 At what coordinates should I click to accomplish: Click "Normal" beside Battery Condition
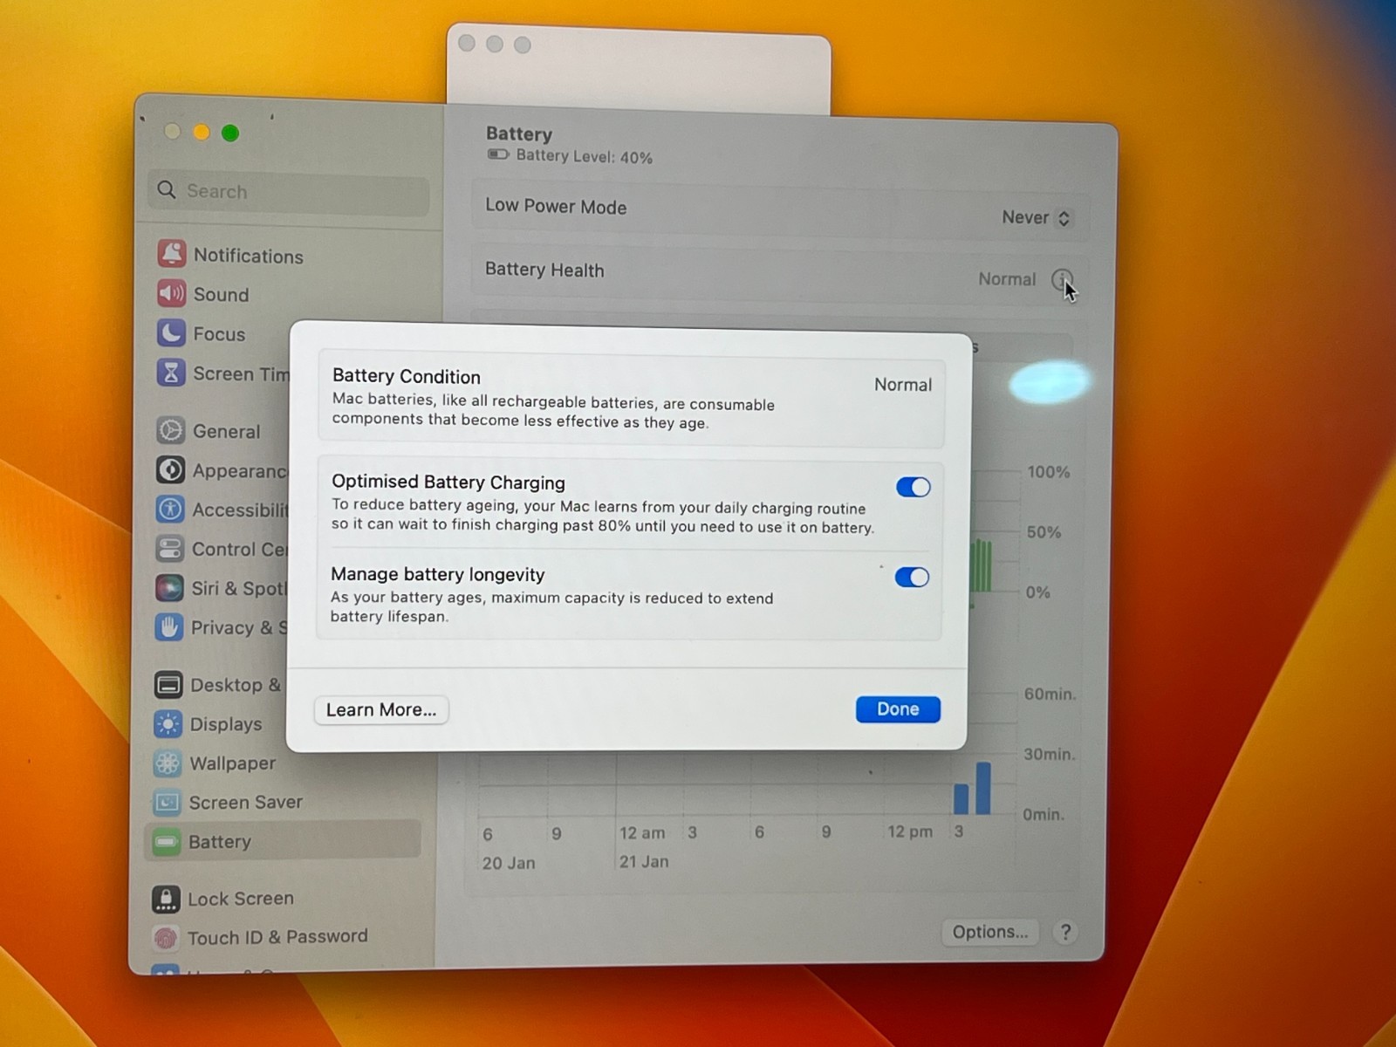[x=903, y=384]
